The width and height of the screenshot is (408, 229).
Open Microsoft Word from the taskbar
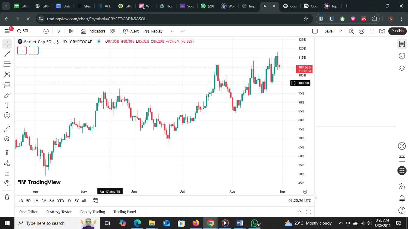tap(240, 223)
